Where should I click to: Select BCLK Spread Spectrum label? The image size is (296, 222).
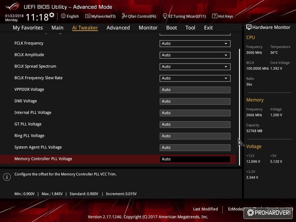click(x=35, y=66)
